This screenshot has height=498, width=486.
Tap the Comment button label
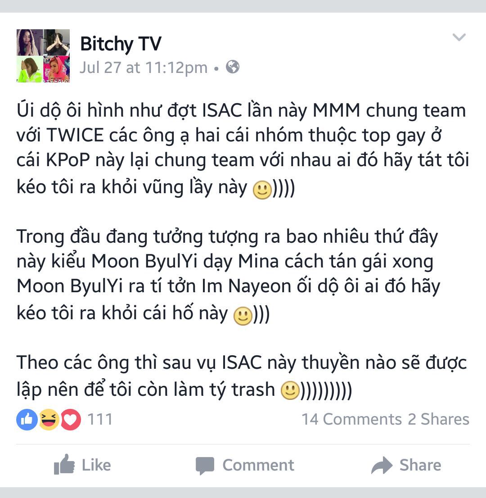click(x=258, y=465)
